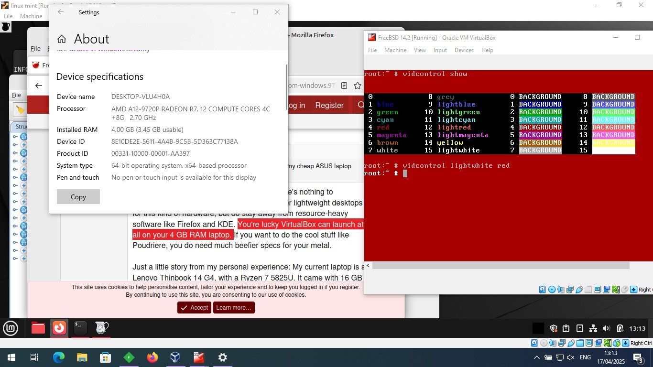Click the VirtualBox icon on the Windows taskbar
This screenshot has height=367, width=653.
(x=175, y=357)
